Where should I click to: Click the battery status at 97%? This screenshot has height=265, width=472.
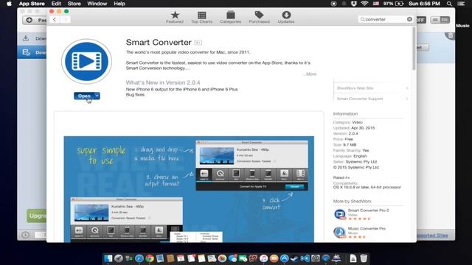click(x=393, y=4)
